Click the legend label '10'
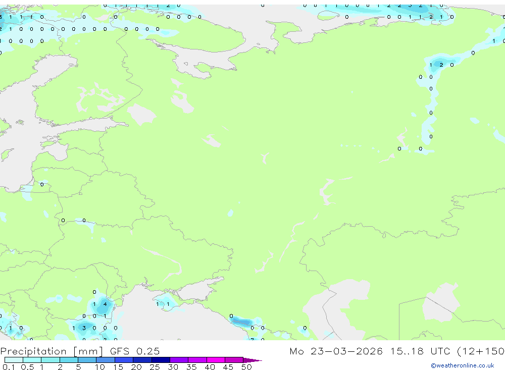The height and width of the screenshot is (370, 505). [100, 367]
